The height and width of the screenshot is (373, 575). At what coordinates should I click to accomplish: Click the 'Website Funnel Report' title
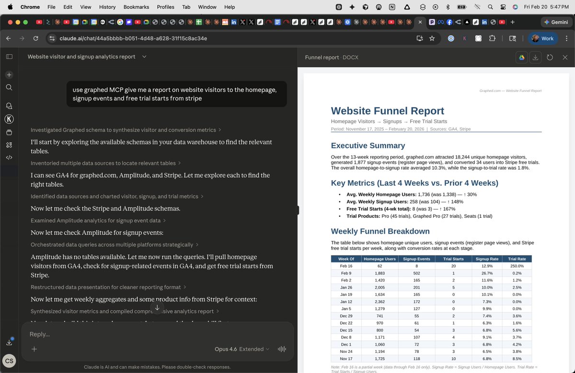point(388,111)
